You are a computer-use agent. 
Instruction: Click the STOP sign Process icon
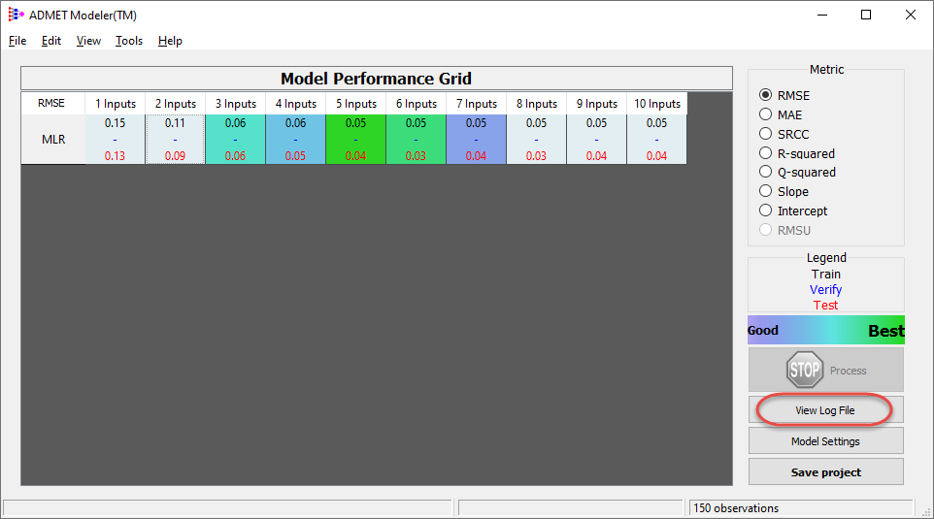[x=804, y=370]
